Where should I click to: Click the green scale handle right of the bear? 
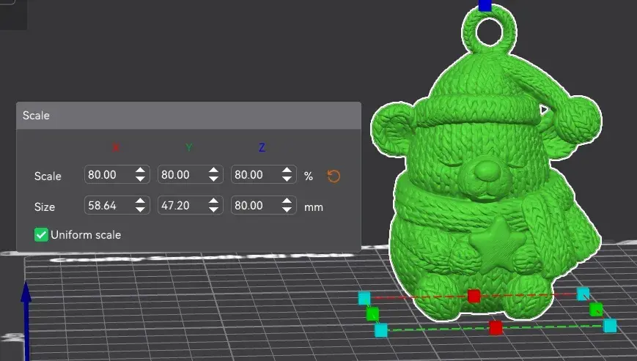click(596, 309)
